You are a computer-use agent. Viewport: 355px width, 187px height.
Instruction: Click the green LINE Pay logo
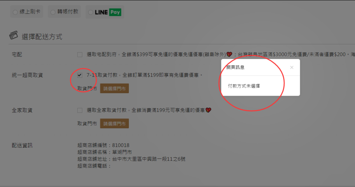coord(115,12)
